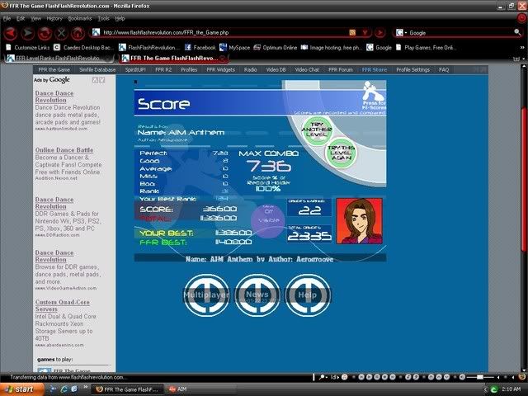The width and height of the screenshot is (528, 396).
Task: Open the Profile Settings nav link
Action: (x=412, y=70)
